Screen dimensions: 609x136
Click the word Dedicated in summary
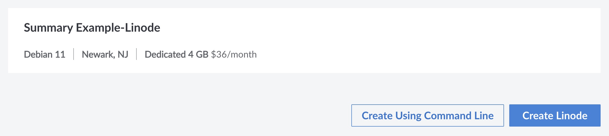[x=165, y=54]
